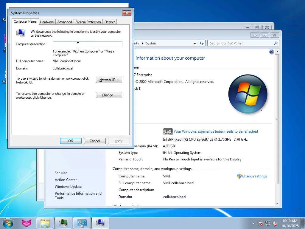Click the System breadcrumb in address bar
Screen dimensions: 305x229
(152, 43)
